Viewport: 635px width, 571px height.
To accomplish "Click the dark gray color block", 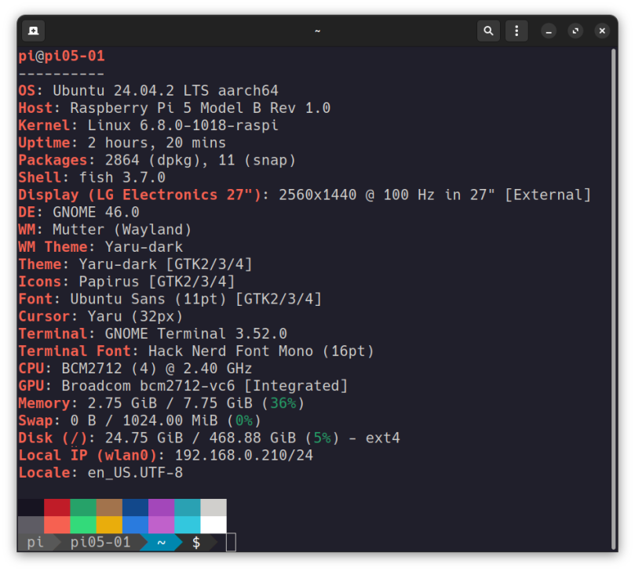I will pos(31,525).
